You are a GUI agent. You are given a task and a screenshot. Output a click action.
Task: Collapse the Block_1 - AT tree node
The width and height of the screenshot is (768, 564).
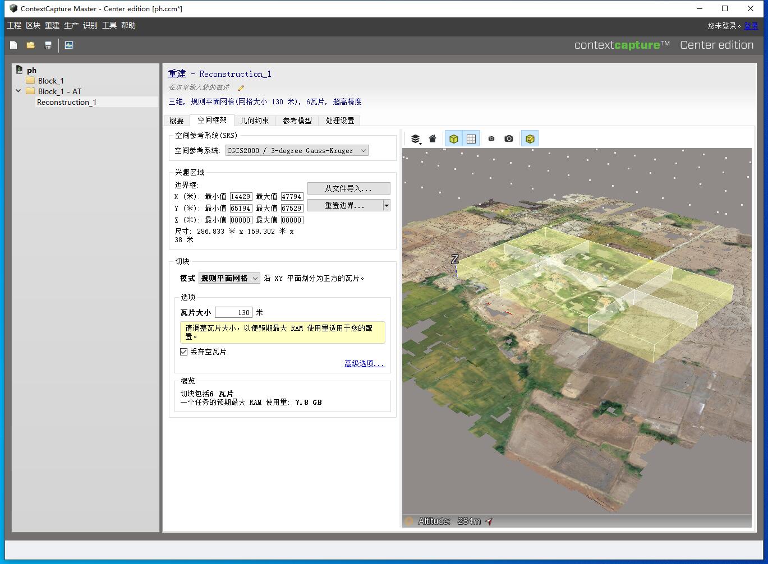[18, 91]
